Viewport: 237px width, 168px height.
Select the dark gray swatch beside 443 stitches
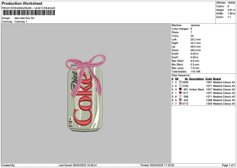181,100
